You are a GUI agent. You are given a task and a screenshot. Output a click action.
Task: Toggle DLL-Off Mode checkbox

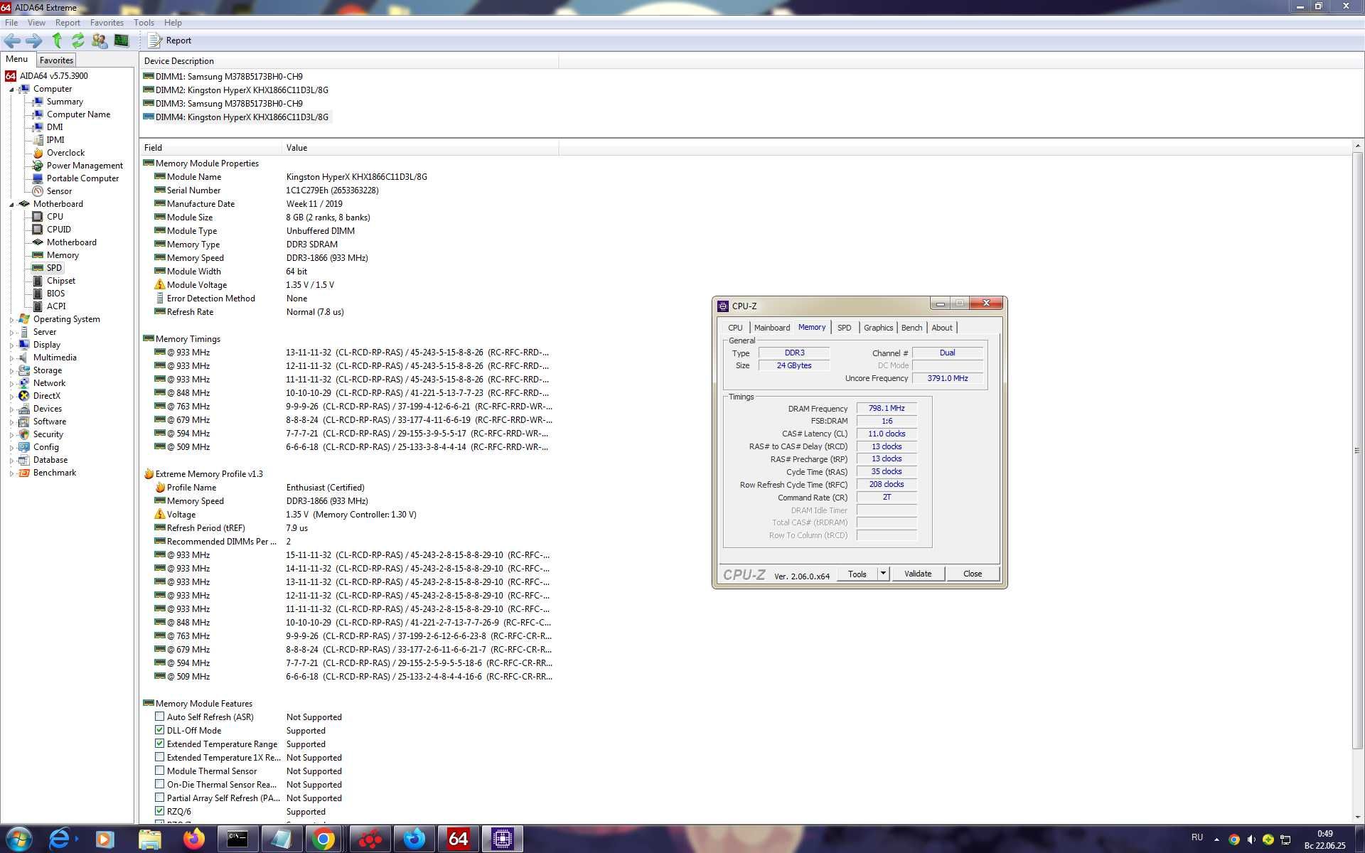(x=160, y=730)
